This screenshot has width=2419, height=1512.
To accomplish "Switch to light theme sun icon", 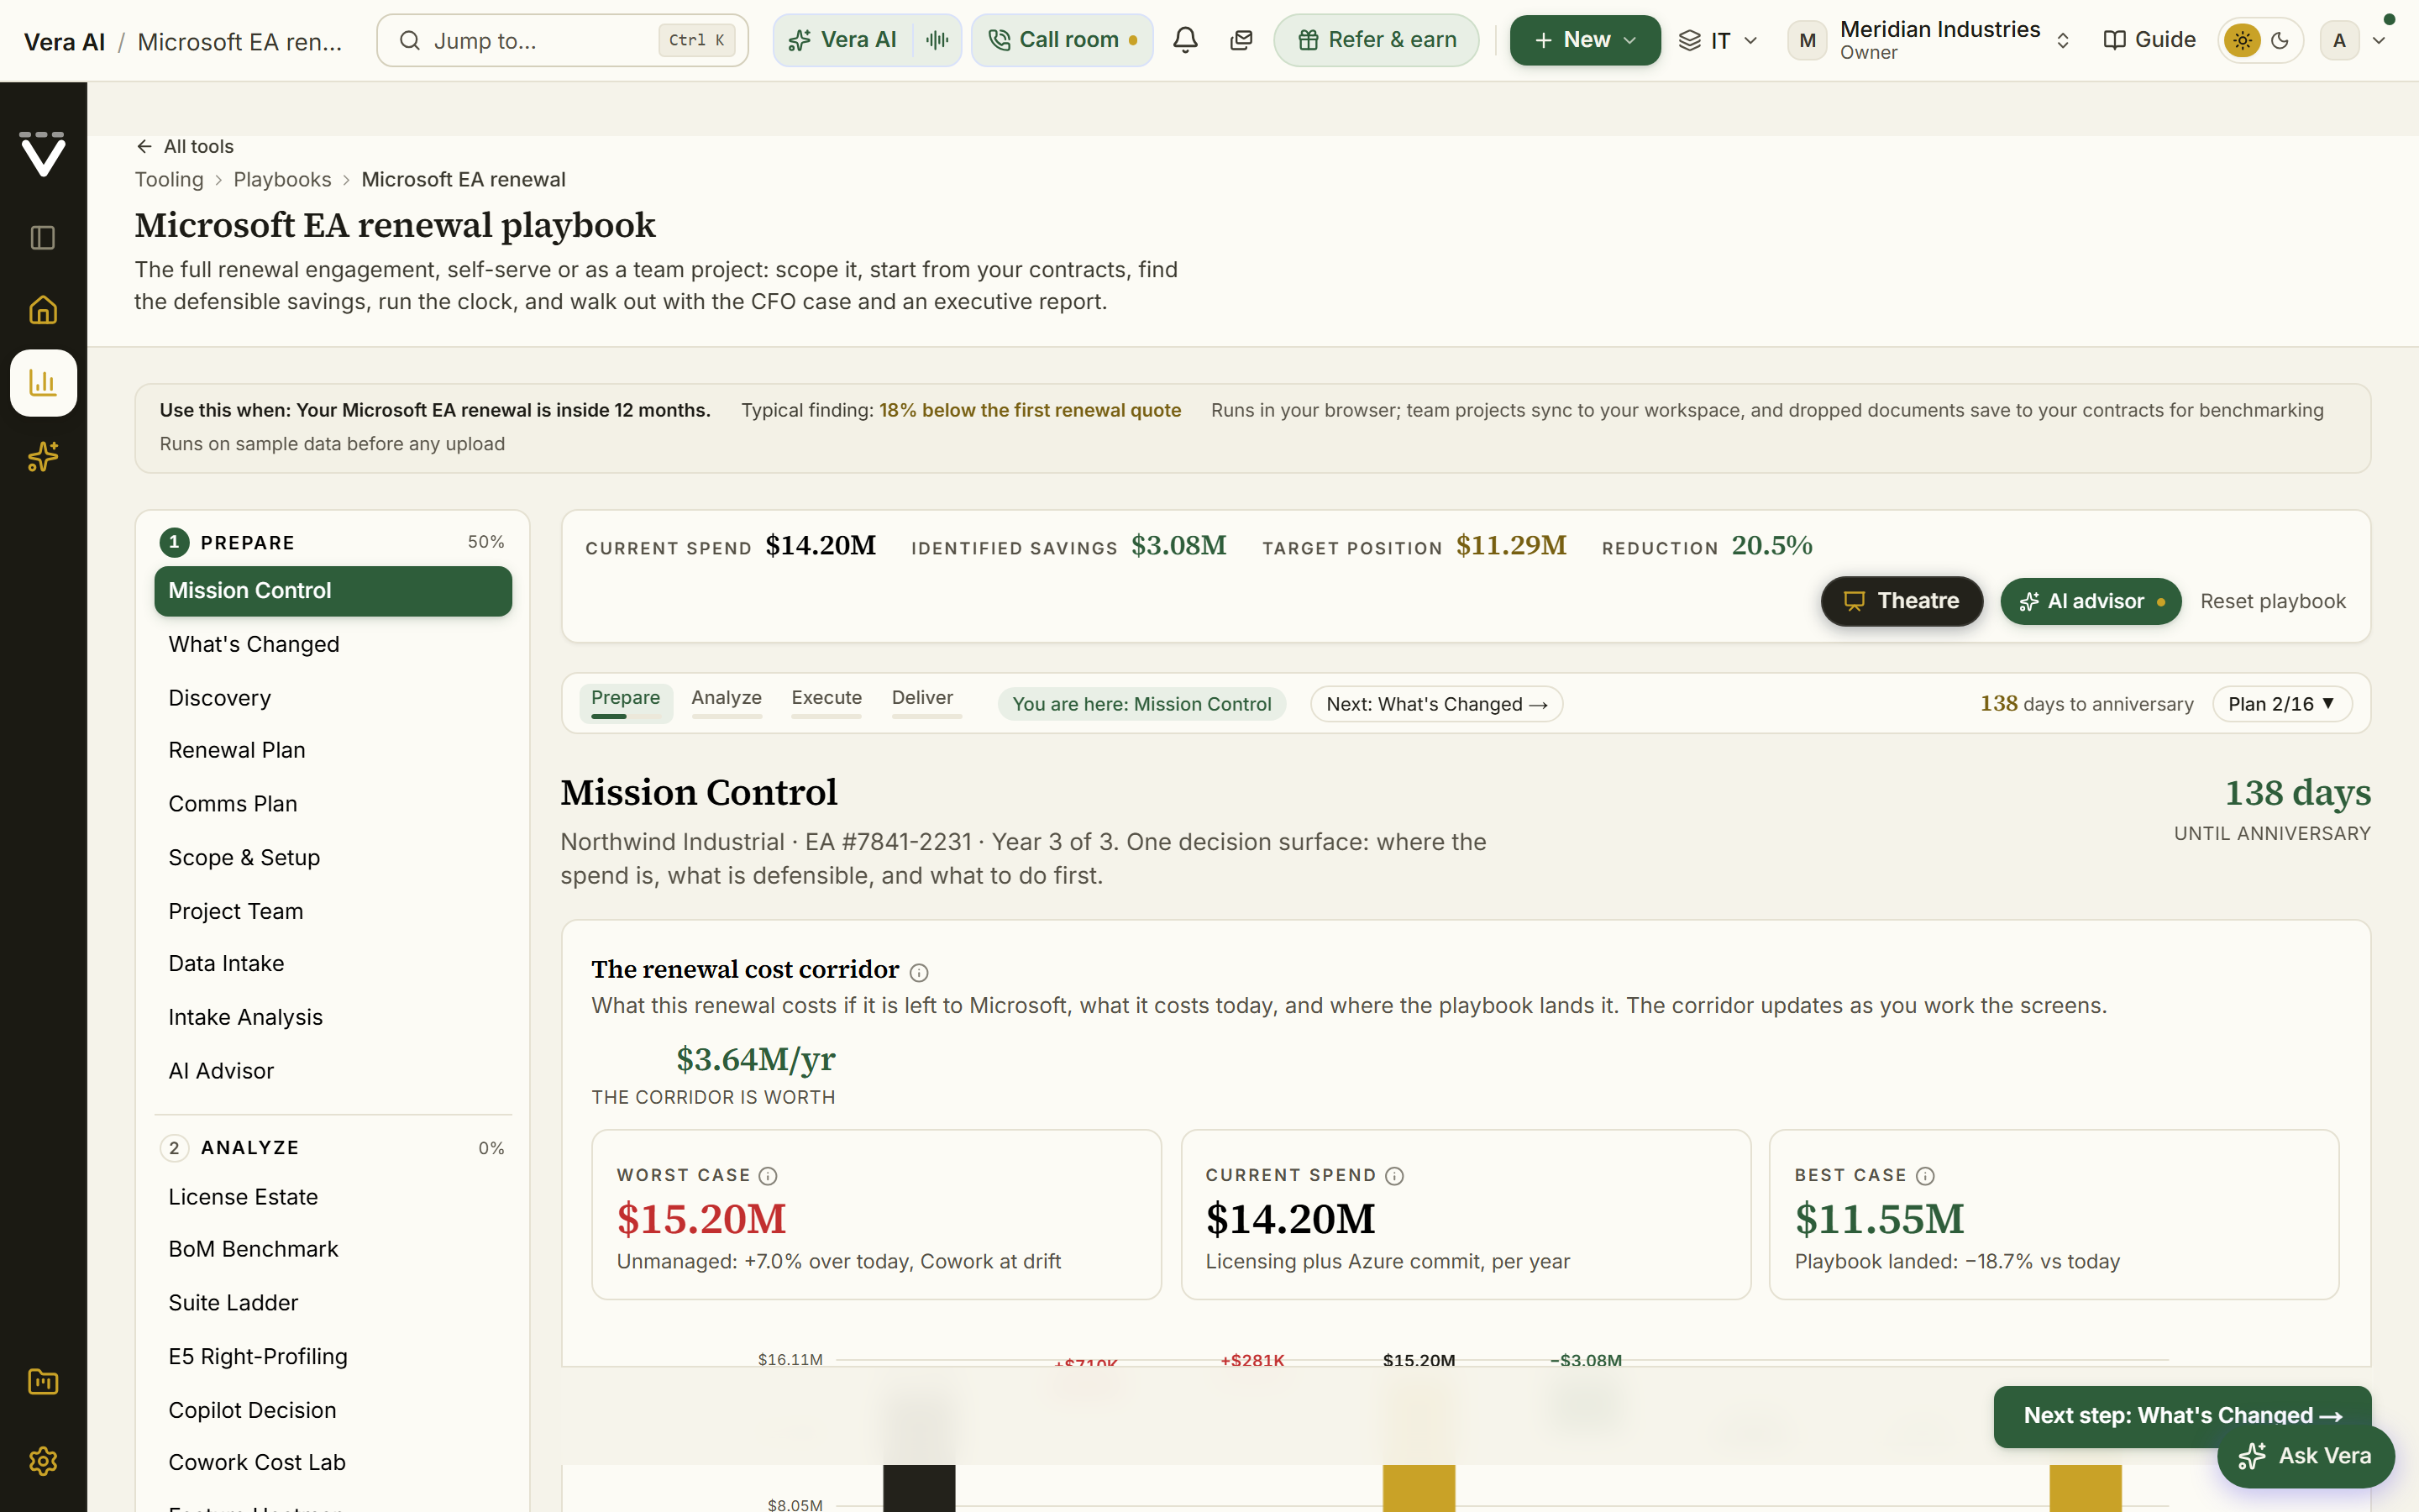I will point(2243,40).
